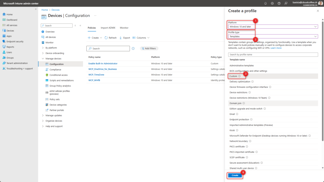Image resolution: width=324 pixels, height=182 pixels.
Task: Open WCP_OneDrive_for_Business policy
Action: pyautogui.click(x=103, y=69)
